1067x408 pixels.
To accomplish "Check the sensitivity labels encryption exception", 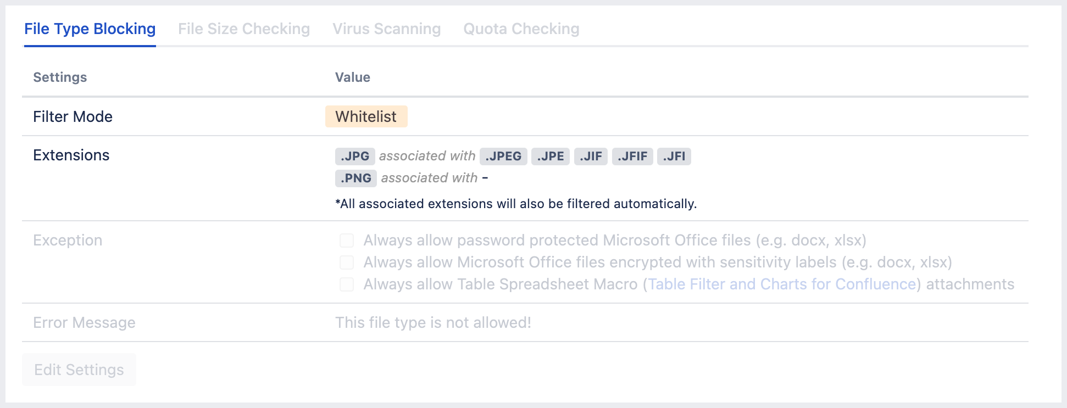I will [347, 262].
